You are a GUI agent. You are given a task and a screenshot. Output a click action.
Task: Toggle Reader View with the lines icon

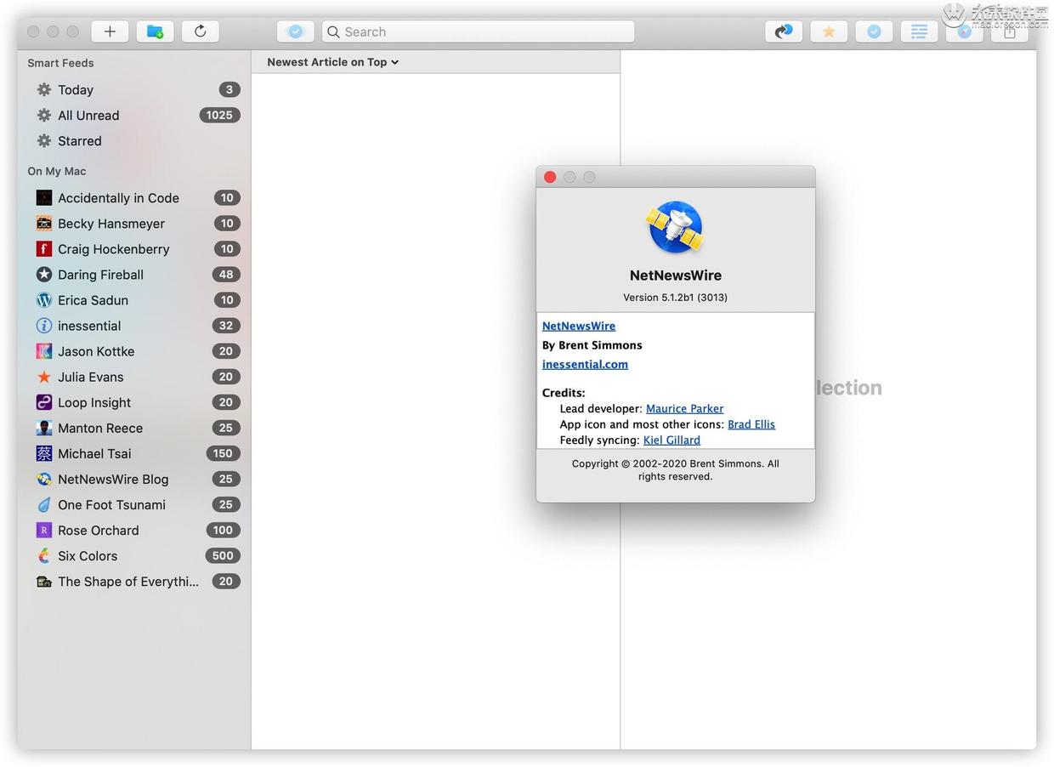coord(919,31)
